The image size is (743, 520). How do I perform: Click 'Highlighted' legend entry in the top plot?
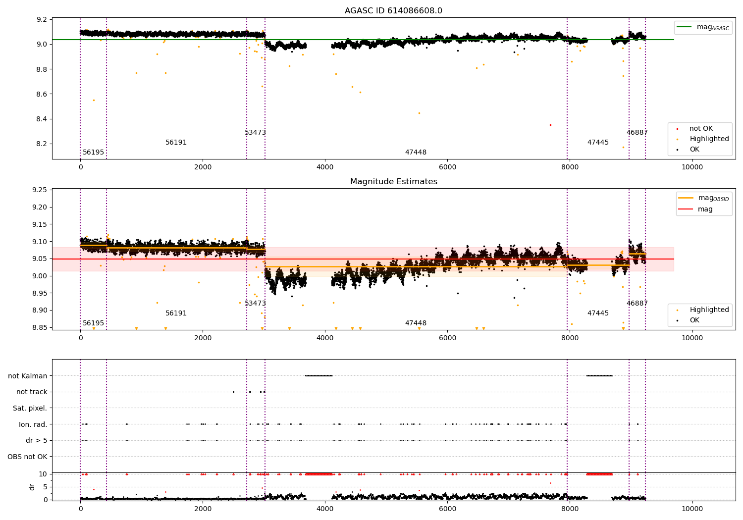[702, 139]
